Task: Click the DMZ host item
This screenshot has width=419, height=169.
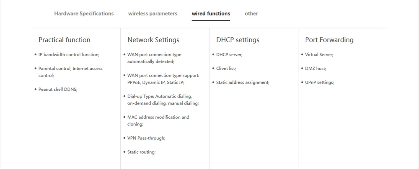Action: pos(316,68)
